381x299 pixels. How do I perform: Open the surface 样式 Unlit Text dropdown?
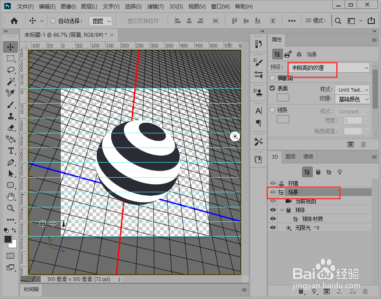[x=352, y=90]
